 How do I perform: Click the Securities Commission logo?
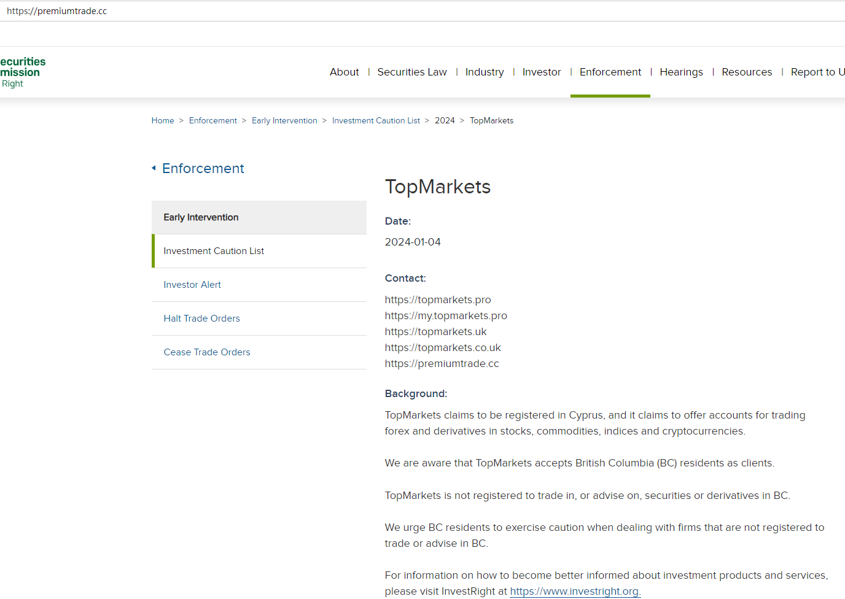[x=23, y=72]
